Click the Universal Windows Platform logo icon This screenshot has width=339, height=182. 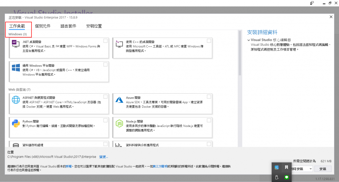click(x=16, y=68)
